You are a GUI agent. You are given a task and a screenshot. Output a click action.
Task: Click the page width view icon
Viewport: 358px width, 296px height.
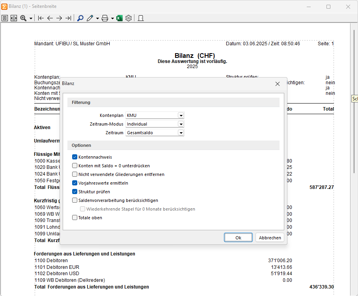[x=14, y=18]
